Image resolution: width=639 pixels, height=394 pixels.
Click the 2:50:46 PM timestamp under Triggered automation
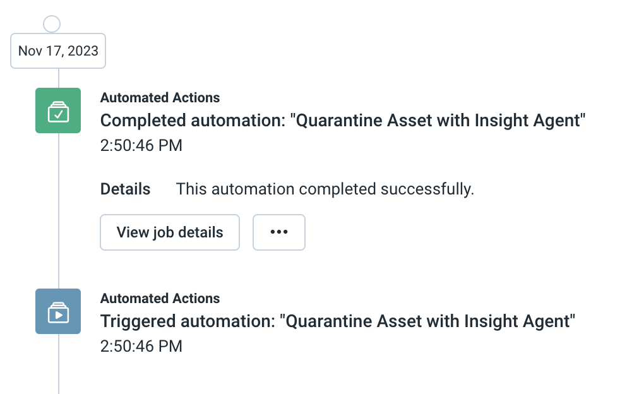coord(141,347)
